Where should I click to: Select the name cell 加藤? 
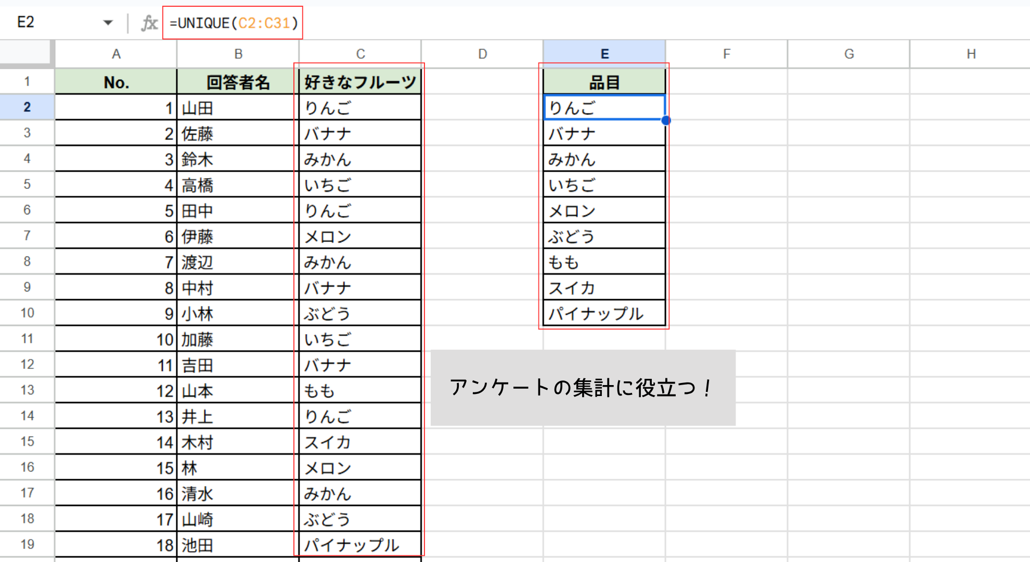[x=238, y=339]
